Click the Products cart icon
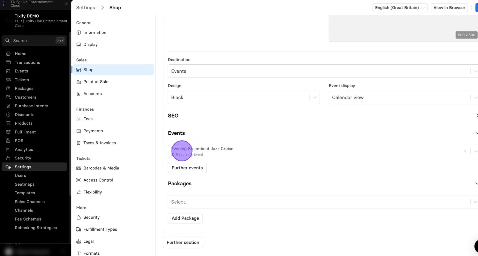Screen dimensions: 478x256 click(8, 123)
